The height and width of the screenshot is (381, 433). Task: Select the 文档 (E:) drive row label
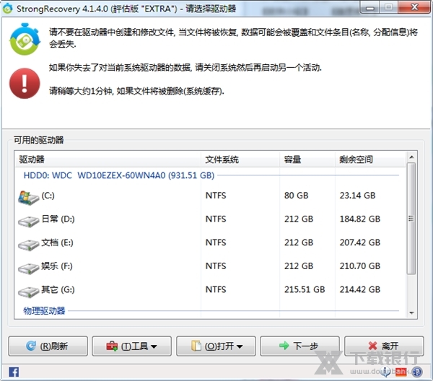tap(58, 242)
